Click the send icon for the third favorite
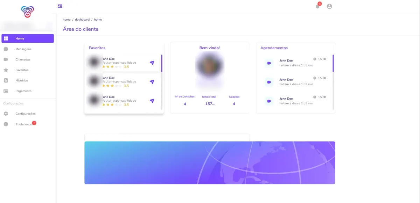 pos(152,101)
